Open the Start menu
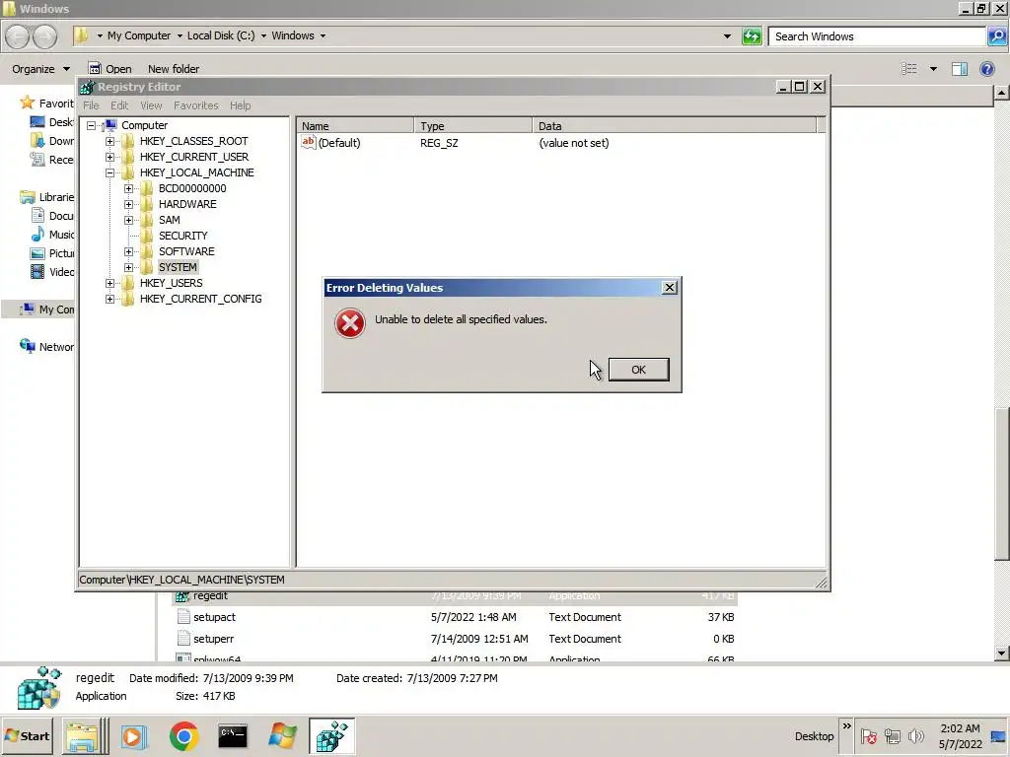 tap(27, 735)
